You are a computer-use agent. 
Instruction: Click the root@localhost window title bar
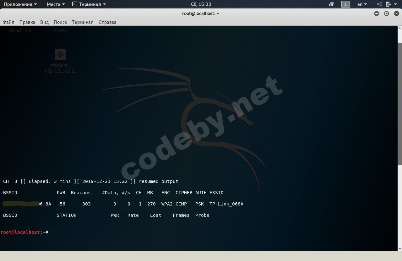201,13
